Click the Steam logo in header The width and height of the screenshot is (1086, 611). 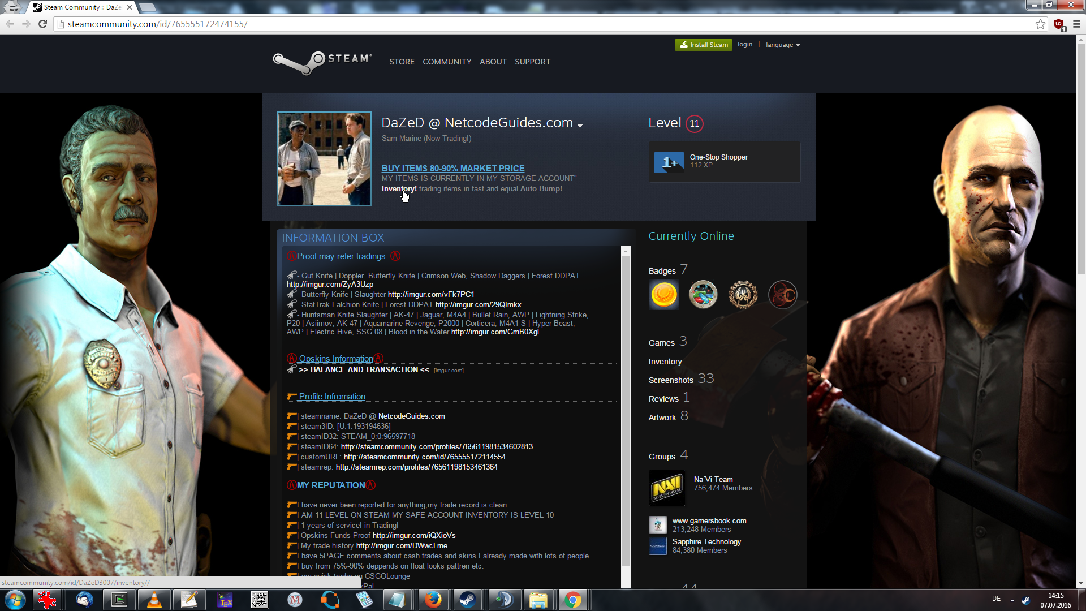coord(322,62)
